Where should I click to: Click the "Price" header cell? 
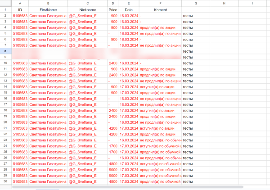point(112,9)
